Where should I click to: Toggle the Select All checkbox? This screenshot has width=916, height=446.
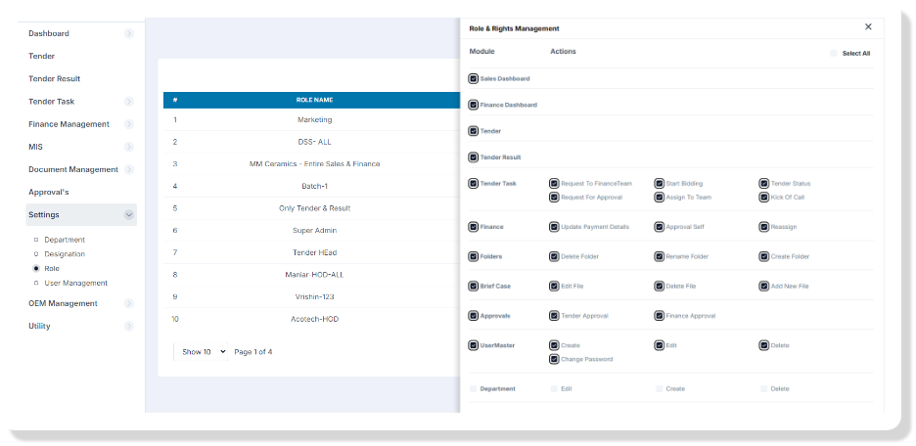click(x=834, y=53)
